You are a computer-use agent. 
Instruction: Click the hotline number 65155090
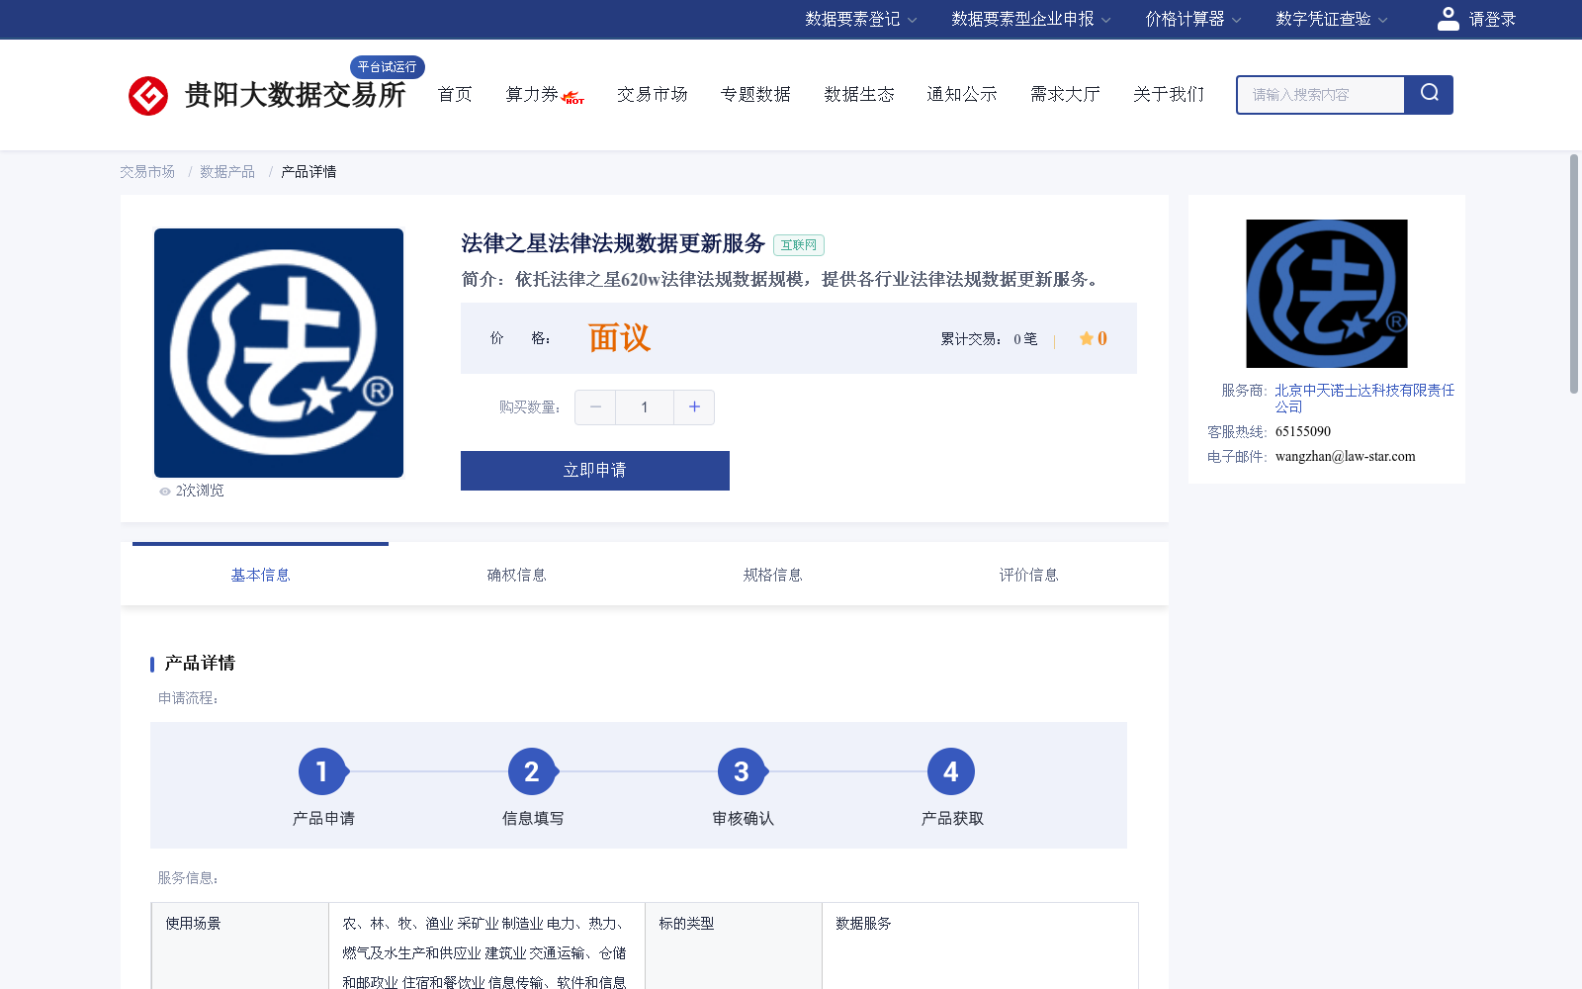tap(1303, 431)
